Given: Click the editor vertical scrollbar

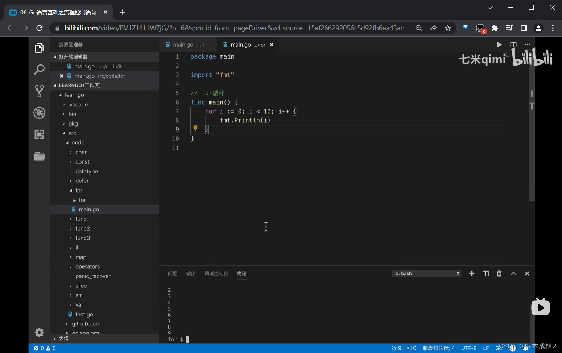Looking at the screenshot, I should pos(532,127).
